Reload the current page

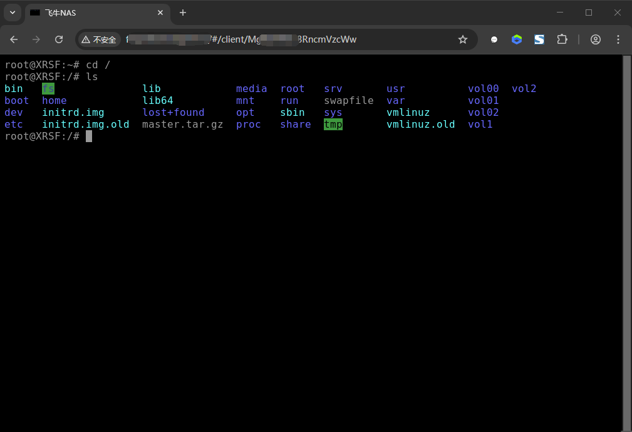[59, 39]
